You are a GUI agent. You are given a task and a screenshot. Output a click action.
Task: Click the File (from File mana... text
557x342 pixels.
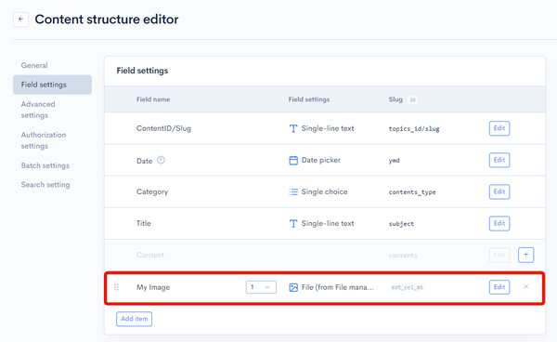(x=338, y=287)
